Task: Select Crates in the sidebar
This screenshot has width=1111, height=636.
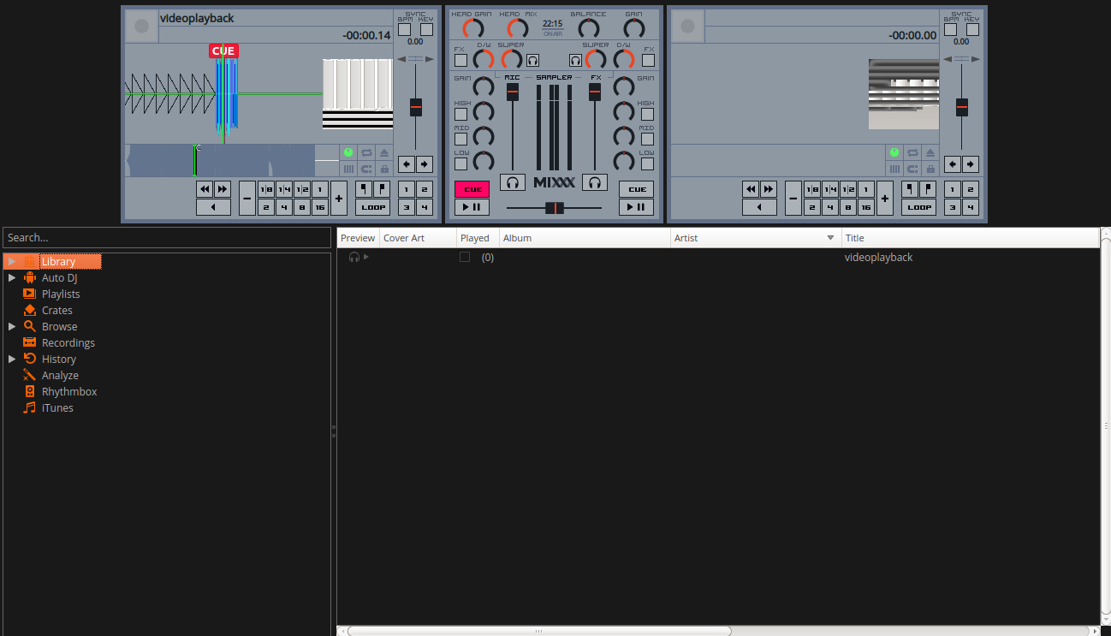Action: click(57, 311)
